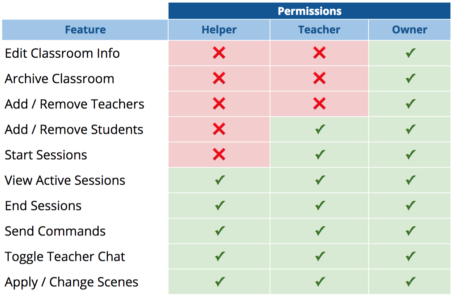Click Owner checkmark for Add / Remove Teachers
Screen dimensions: 453x296
(x=410, y=104)
